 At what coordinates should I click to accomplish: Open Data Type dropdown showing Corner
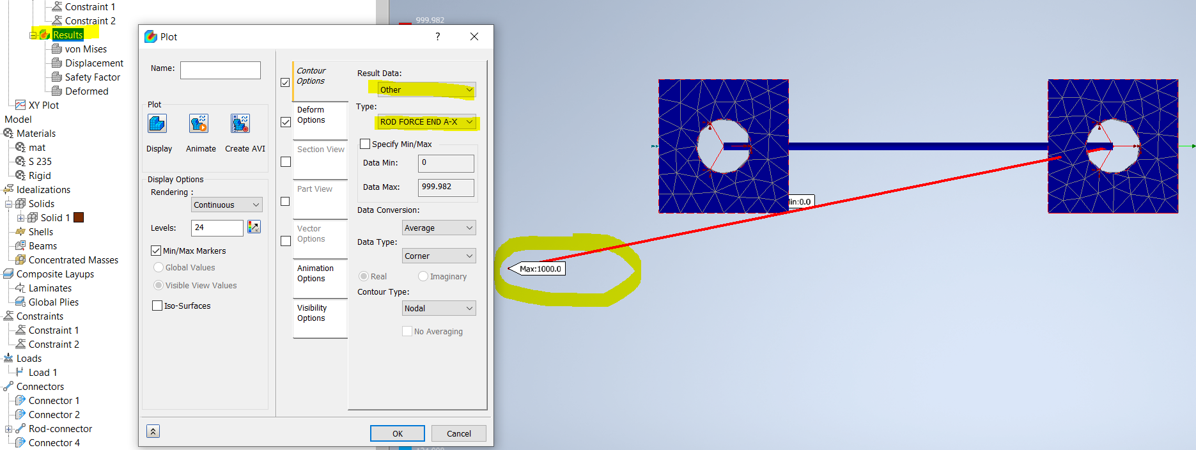click(x=439, y=256)
